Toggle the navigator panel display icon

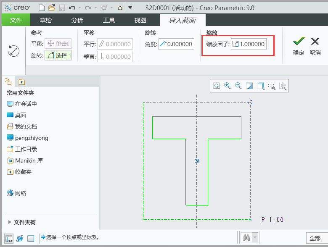(x=9, y=239)
